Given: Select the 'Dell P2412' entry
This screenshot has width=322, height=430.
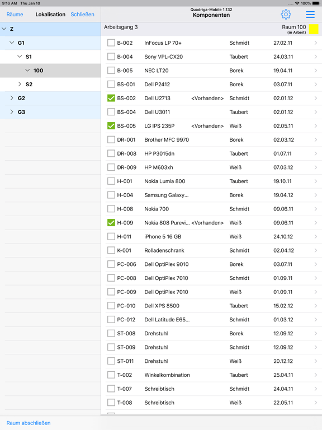Looking at the screenshot, I should point(157,85).
